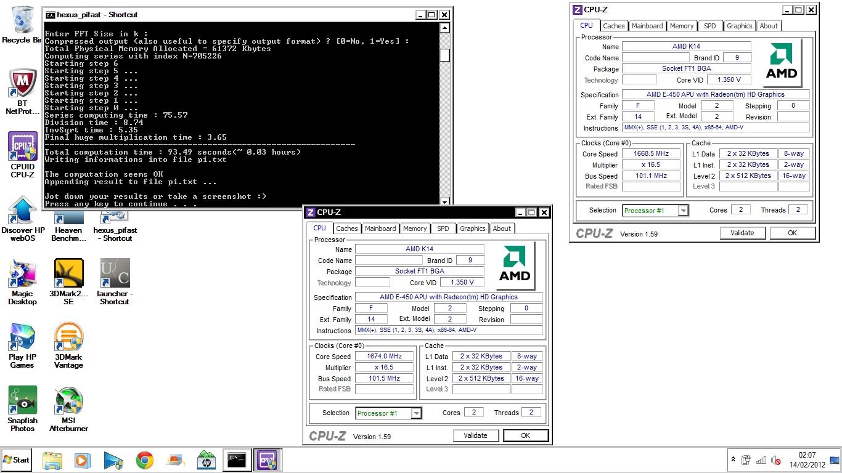Click the AMD logo in front CPU-Z
The height and width of the screenshot is (473, 842).
coord(514,265)
